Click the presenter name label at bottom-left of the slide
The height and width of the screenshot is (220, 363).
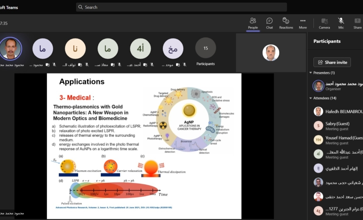12,213
